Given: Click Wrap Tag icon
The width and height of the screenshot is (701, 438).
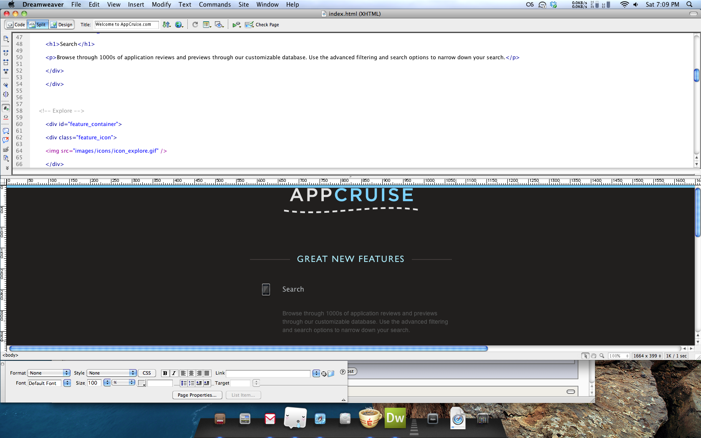Looking at the screenshot, I should click(x=6, y=149).
